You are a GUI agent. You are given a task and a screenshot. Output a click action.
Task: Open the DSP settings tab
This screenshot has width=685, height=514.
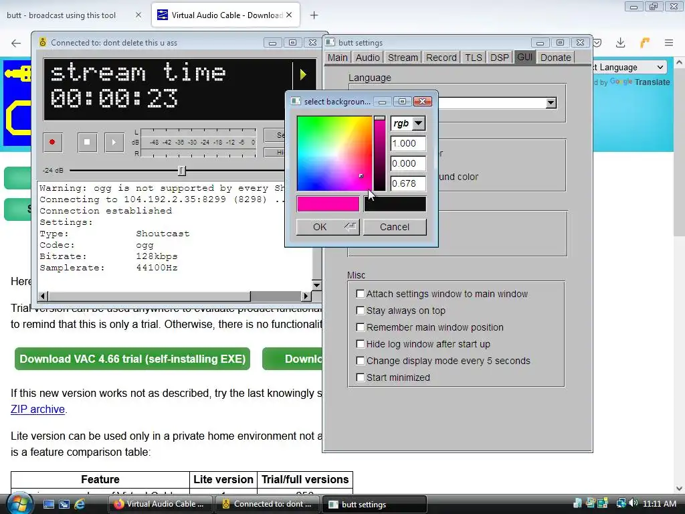(499, 58)
